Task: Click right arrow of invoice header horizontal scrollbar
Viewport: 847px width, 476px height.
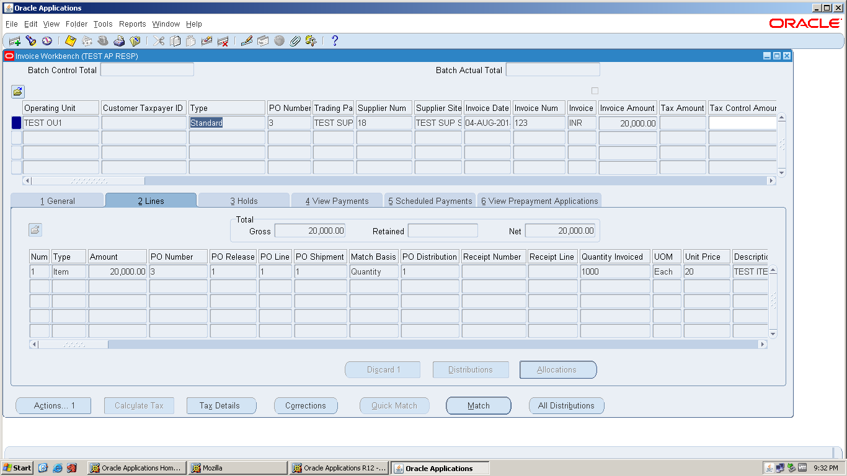Action: [x=771, y=181]
